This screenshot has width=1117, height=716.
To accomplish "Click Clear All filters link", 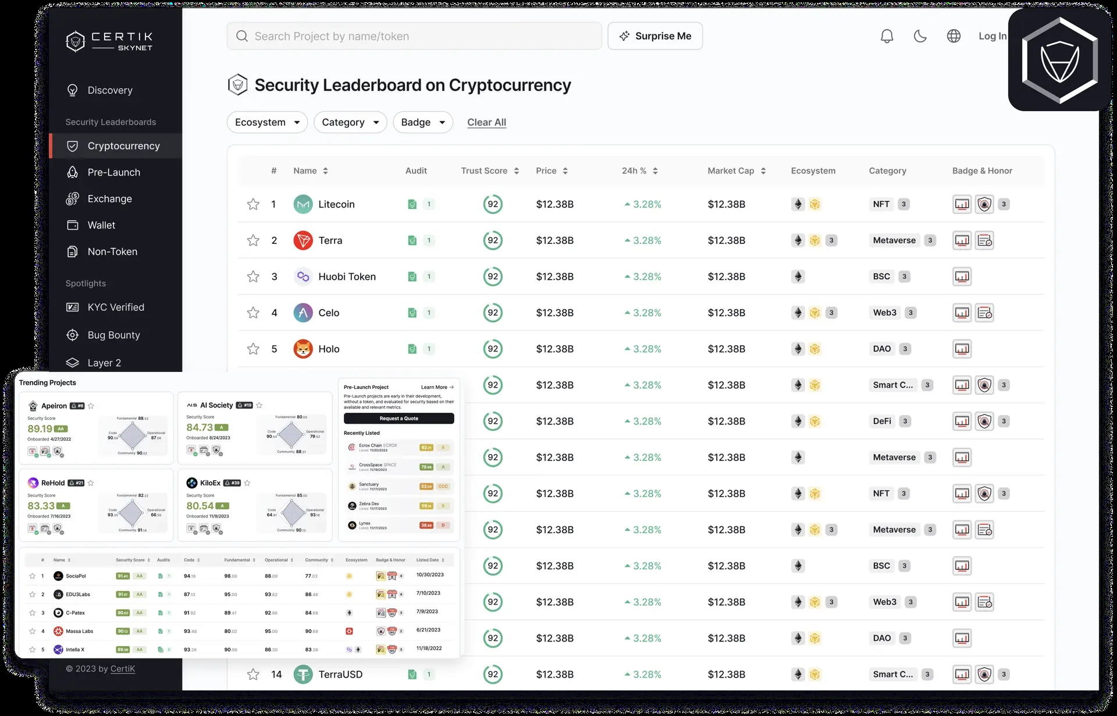I will tap(486, 122).
